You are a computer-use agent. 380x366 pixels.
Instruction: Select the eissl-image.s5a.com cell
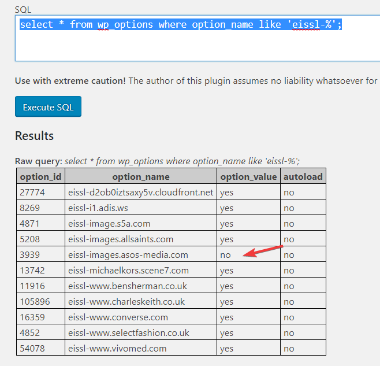tap(141, 223)
